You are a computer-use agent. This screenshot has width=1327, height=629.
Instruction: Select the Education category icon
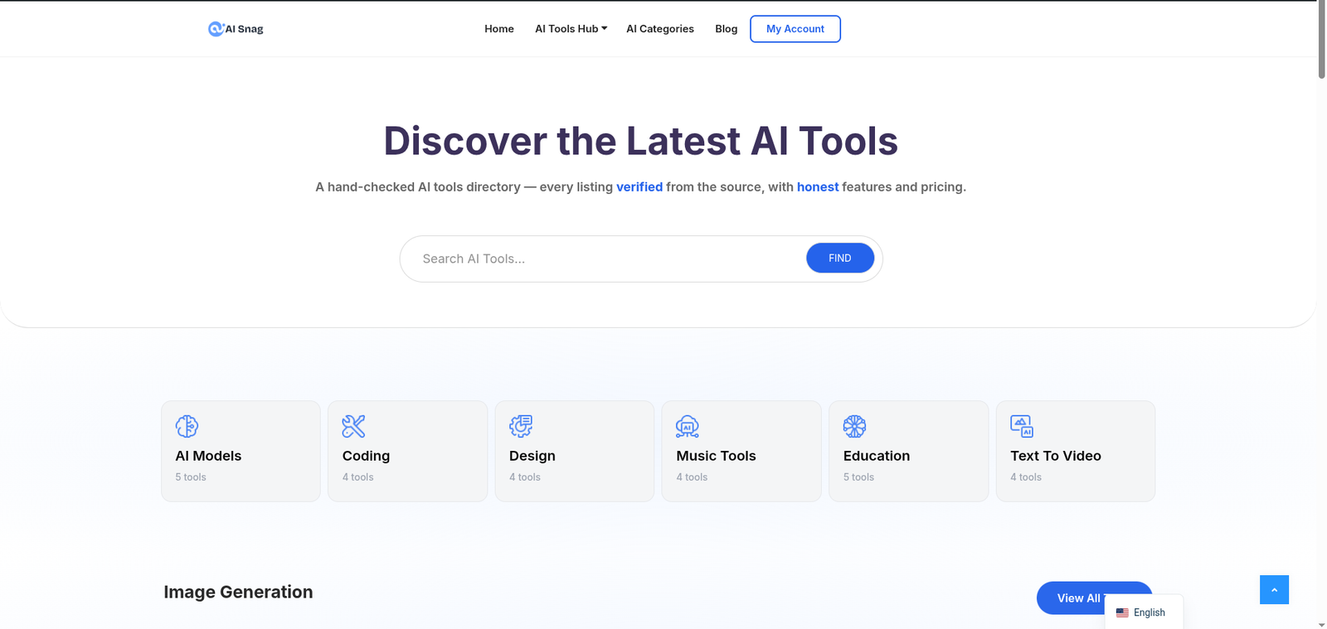pyautogui.click(x=854, y=426)
